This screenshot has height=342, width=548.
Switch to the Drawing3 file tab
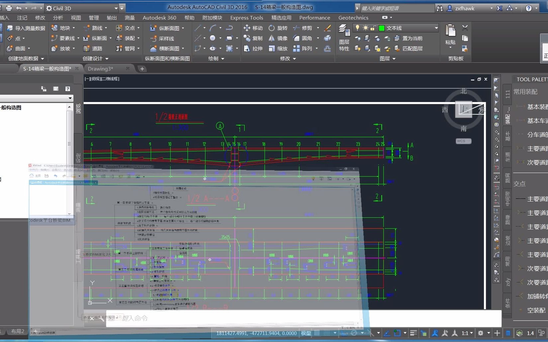pos(101,69)
